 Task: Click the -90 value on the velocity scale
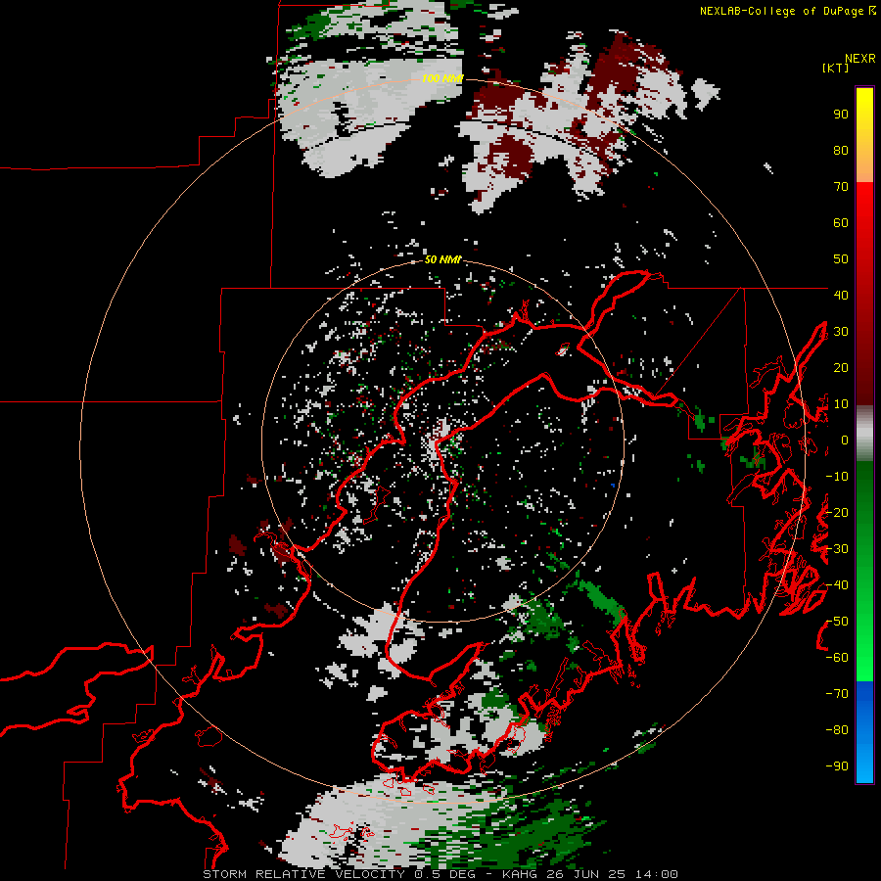pos(837,766)
